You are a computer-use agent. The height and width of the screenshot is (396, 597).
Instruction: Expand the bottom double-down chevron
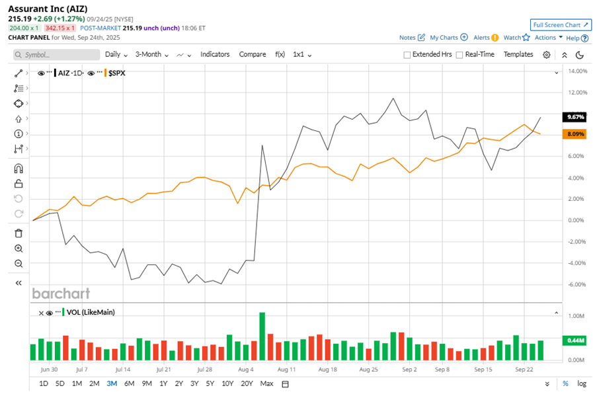547,384
